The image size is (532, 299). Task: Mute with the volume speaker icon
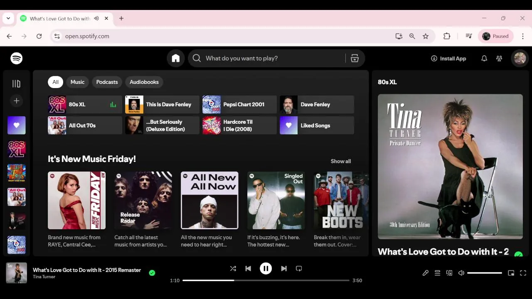461,273
